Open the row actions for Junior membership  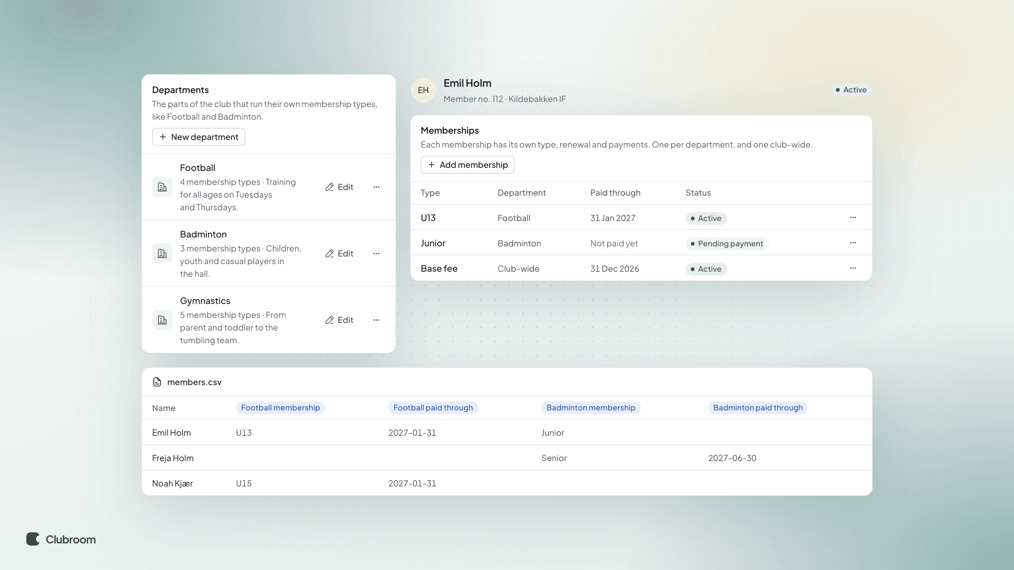(853, 243)
